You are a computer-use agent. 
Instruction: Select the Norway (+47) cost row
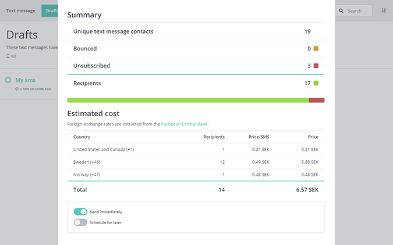pos(196,174)
